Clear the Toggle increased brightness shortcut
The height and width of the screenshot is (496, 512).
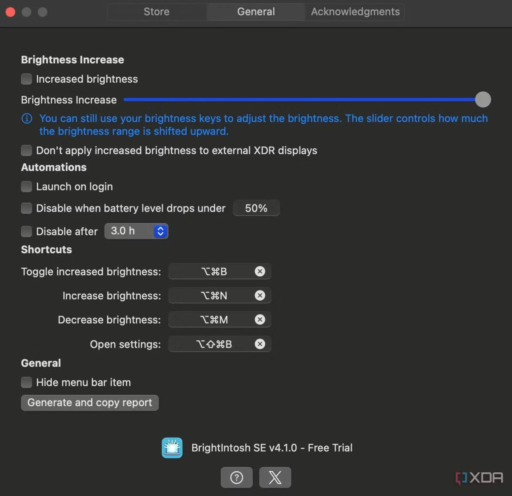coord(260,271)
